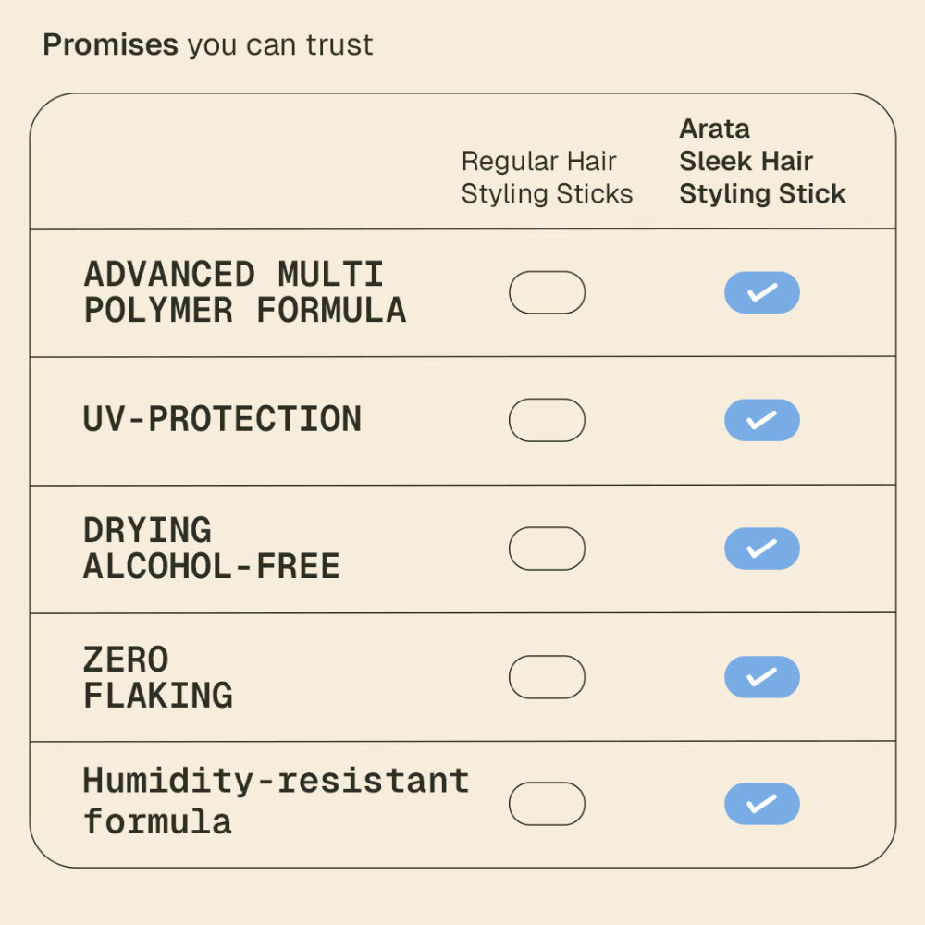This screenshot has height=925, width=925.
Task: Select the Regular Hair Styling Sticks column header
Action: click(547, 178)
